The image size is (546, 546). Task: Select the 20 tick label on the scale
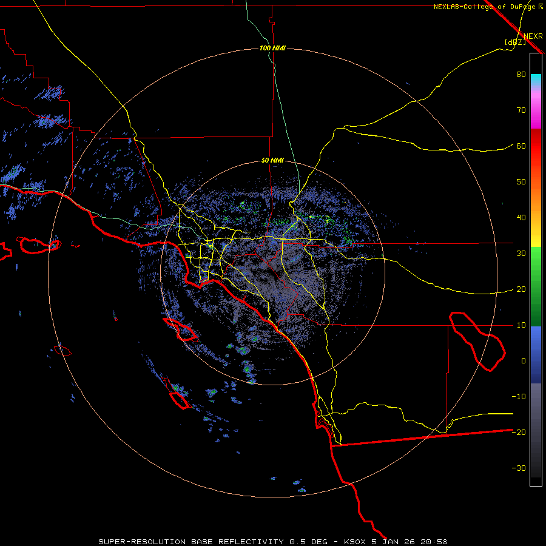[521, 289]
